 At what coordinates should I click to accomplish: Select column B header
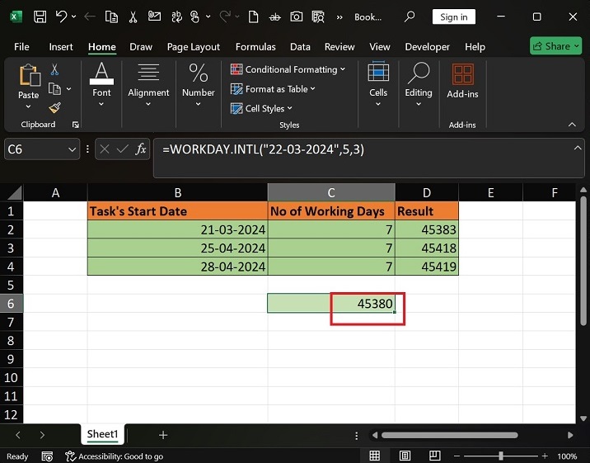(178, 192)
